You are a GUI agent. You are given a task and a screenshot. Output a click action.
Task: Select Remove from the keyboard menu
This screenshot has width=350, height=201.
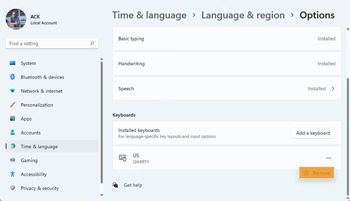316,173
